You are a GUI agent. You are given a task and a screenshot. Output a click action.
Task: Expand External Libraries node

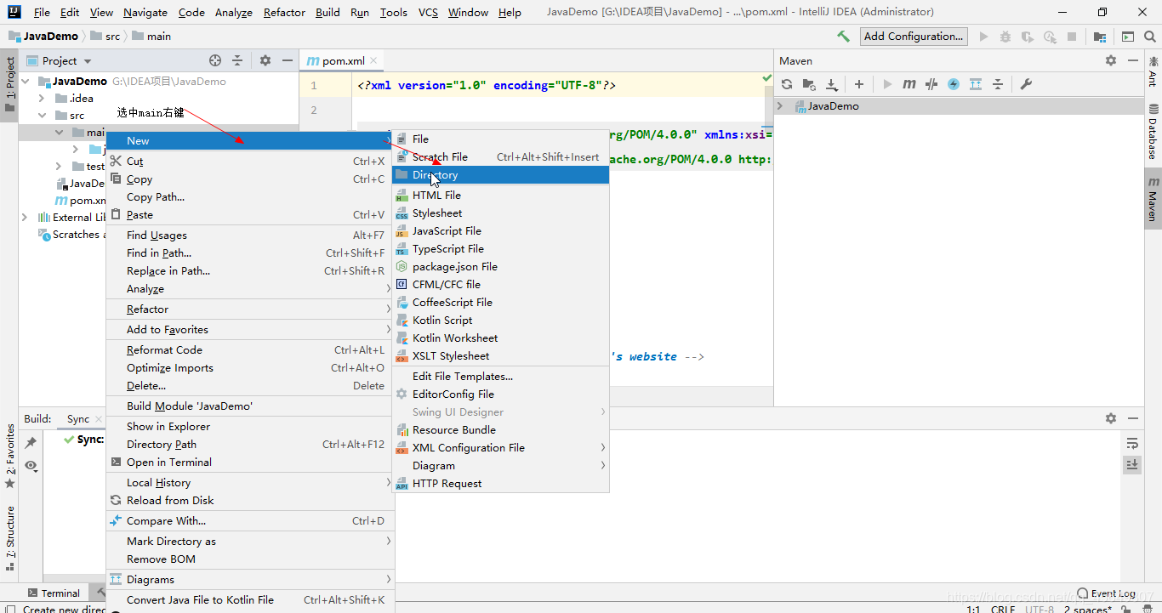click(x=25, y=218)
